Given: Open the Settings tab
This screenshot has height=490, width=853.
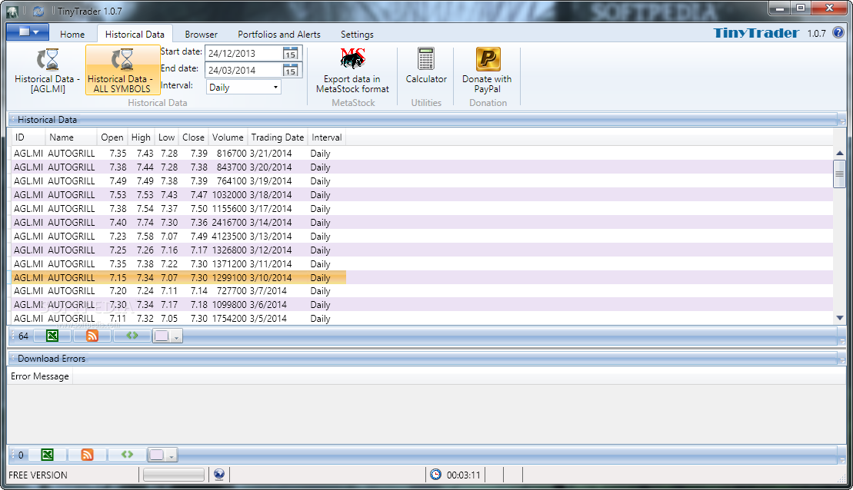Looking at the screenshot, I should pos(357,34).
